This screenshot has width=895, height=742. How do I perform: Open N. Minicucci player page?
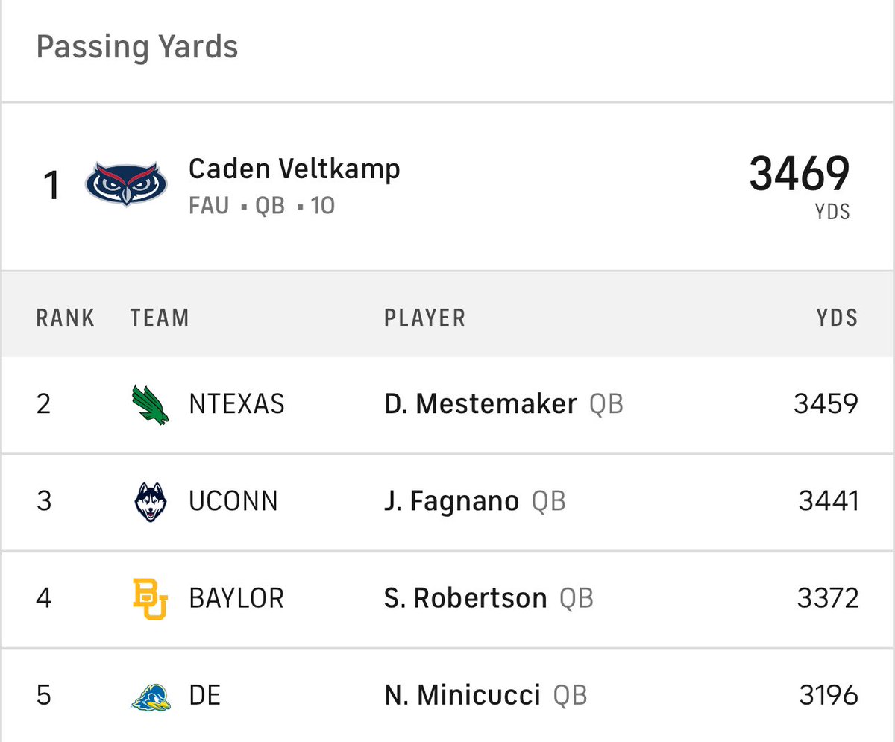[462, 696]
